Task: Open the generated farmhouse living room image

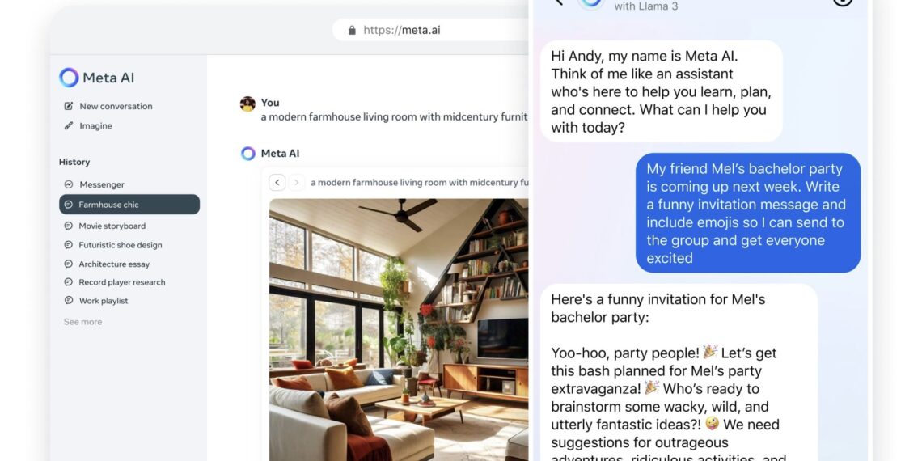Action: coord(399,329)
